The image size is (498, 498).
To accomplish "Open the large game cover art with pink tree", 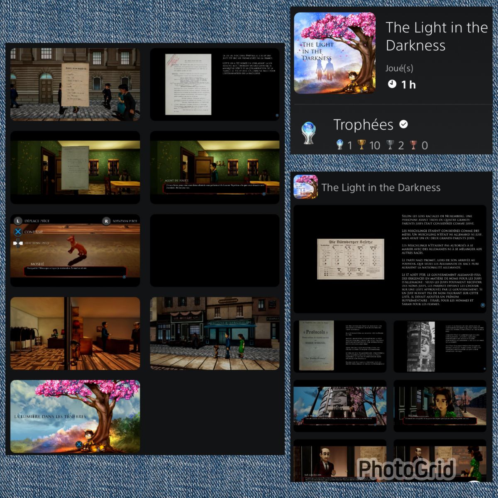I will point(335,53).
